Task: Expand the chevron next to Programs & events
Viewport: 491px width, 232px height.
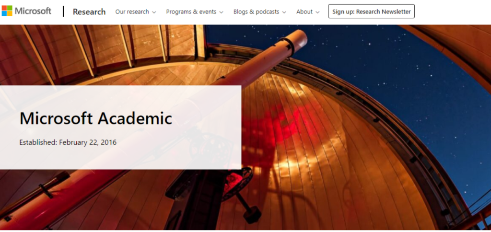Action: pyautogui.click(x=221, y=12)
